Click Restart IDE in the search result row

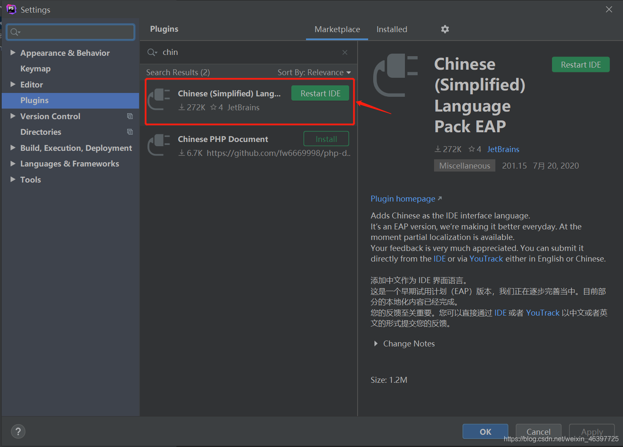pyautogui.click(x=320, y=93)
